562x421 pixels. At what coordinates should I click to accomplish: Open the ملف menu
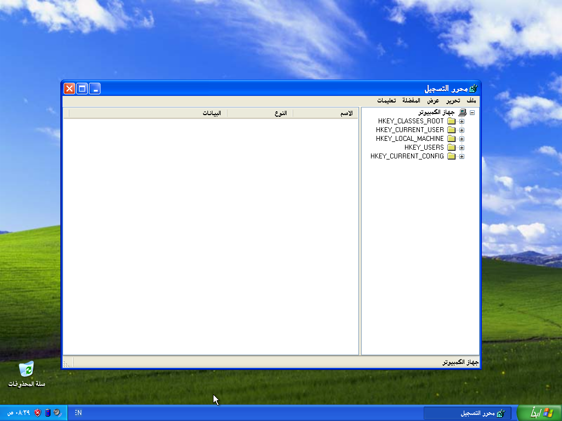(471, 101)
